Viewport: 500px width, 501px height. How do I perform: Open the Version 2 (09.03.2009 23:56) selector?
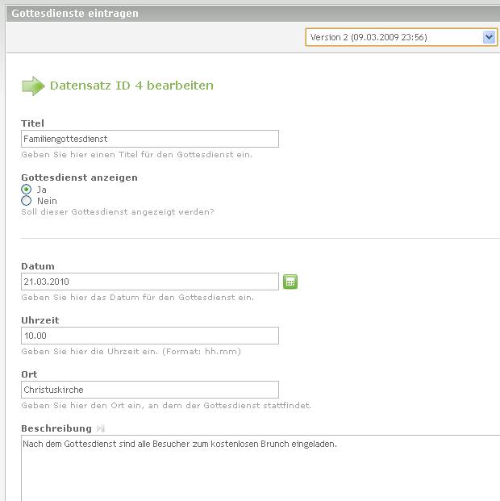402,37
